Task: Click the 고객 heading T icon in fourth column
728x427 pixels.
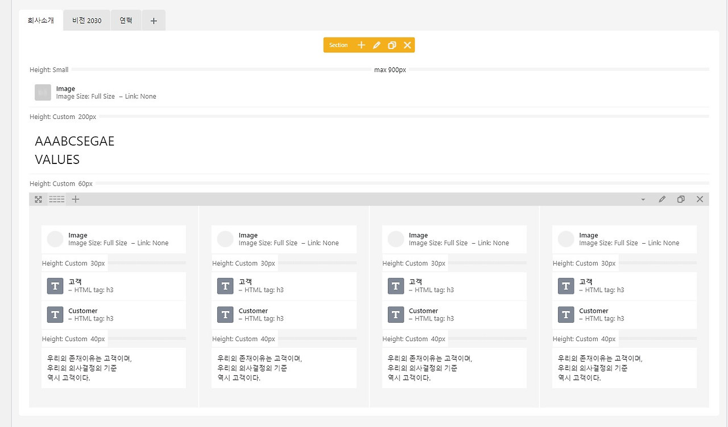Action: click(x=566, y=286)
